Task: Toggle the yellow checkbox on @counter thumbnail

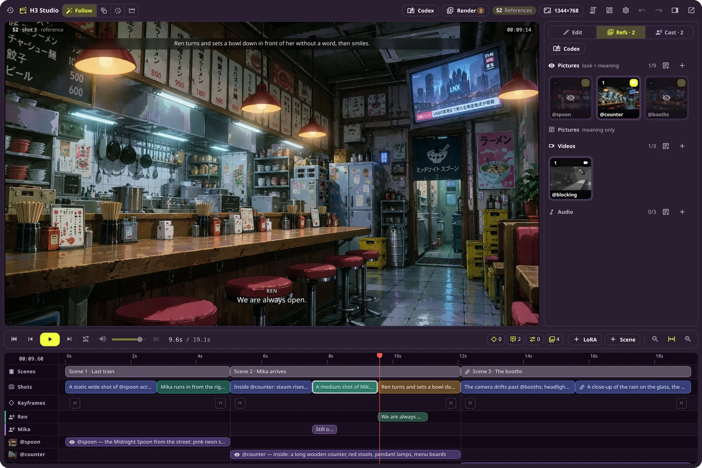Action: point(634,83)
